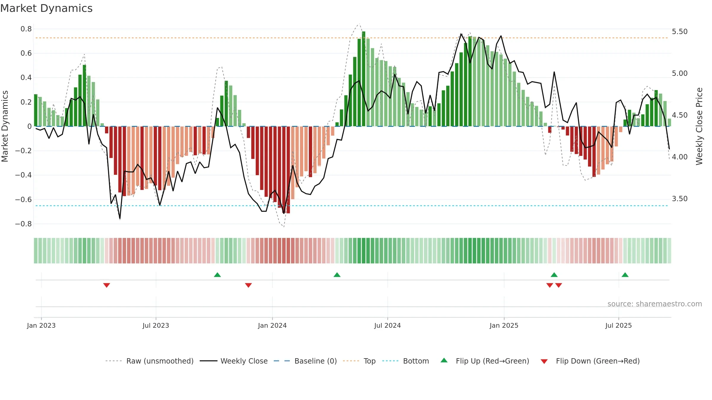The image size is (712, 400).
Task: Select the flip-up marker near October 2023
Action: [x=217, y=275]
